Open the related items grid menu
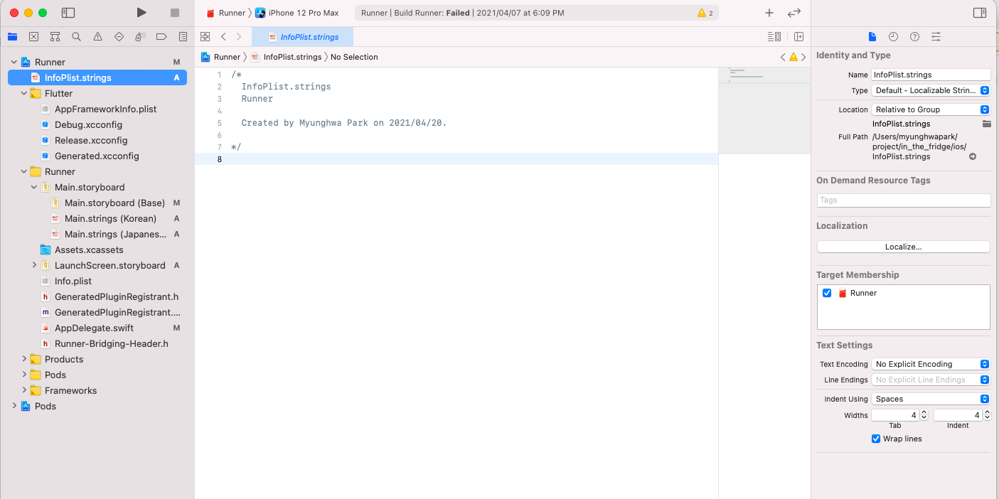The image size is (999, 499). click(205, 36)
